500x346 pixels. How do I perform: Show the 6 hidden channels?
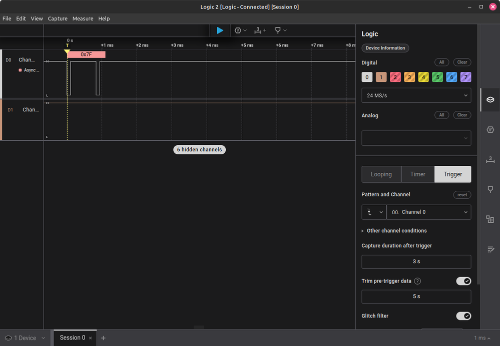pyautogui.click(x=199, y=150)
